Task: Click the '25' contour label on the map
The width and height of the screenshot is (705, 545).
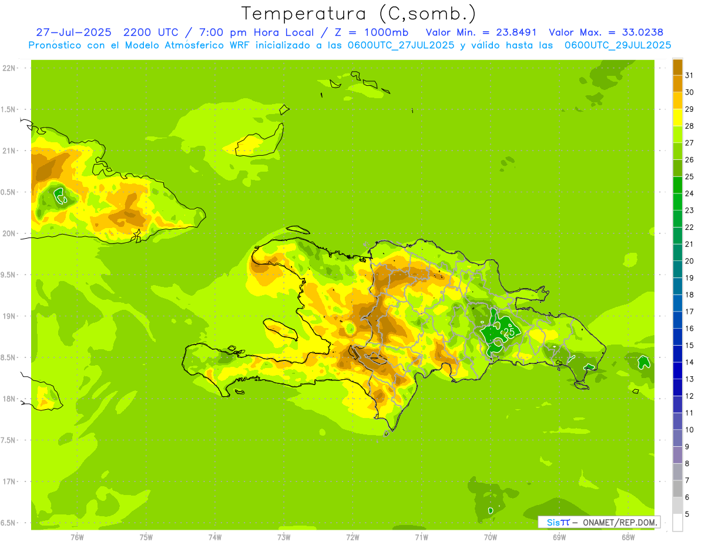Action: tap(510, 332)
